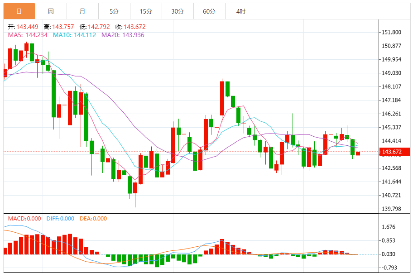The width and height of the screenshot is (413, 273).
Task: Click the 150.877 price axis label
Action: pyautogui.click(x=391, y=46)
